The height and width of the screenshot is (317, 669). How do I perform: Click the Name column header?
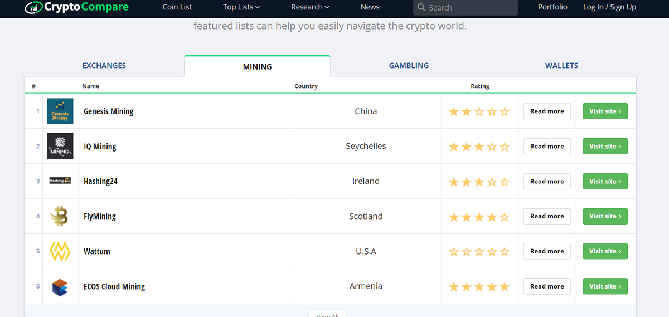click(91, 86)
